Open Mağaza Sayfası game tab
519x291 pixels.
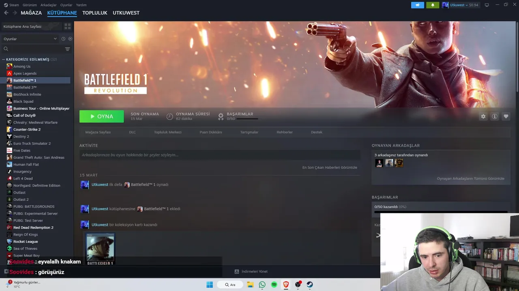tap(98, 132)
